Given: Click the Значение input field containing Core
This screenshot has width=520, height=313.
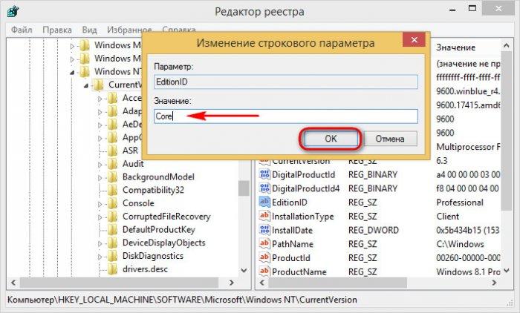Looking at the screenshot, I should tap(286, 116).
